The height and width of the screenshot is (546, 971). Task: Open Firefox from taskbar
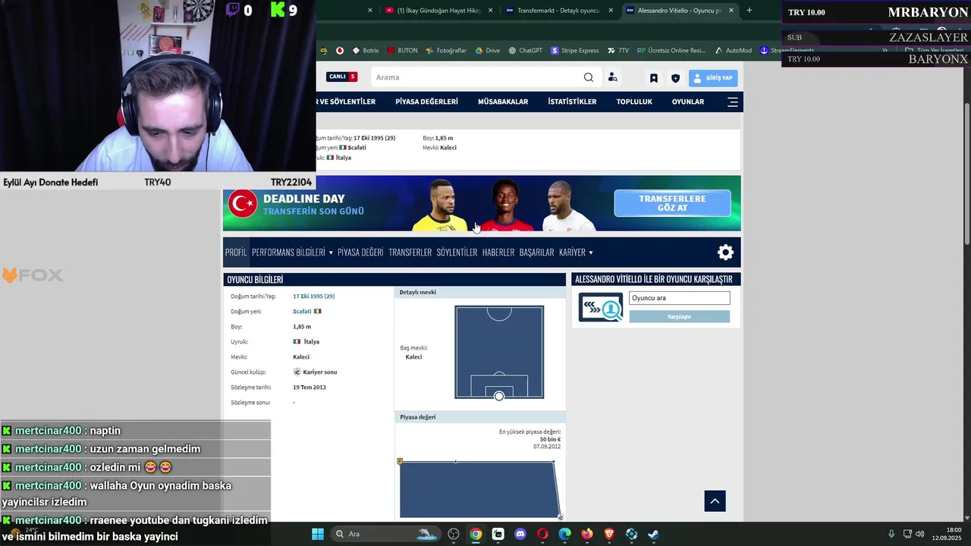587,534
